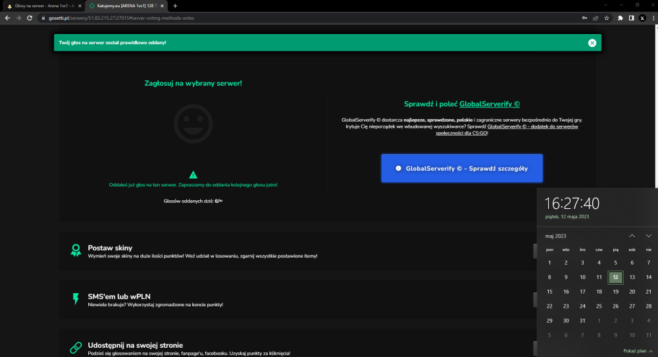Image resolution: width=658 pixels, height=357 pixels.
Task: Open a new browser tab
Action: point(175,6)
